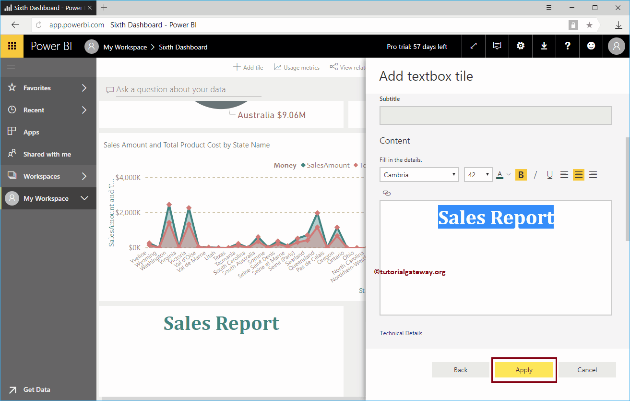Switch to Sixth Dashboard browser tab
630x401 pixels.
click(48, 8)
